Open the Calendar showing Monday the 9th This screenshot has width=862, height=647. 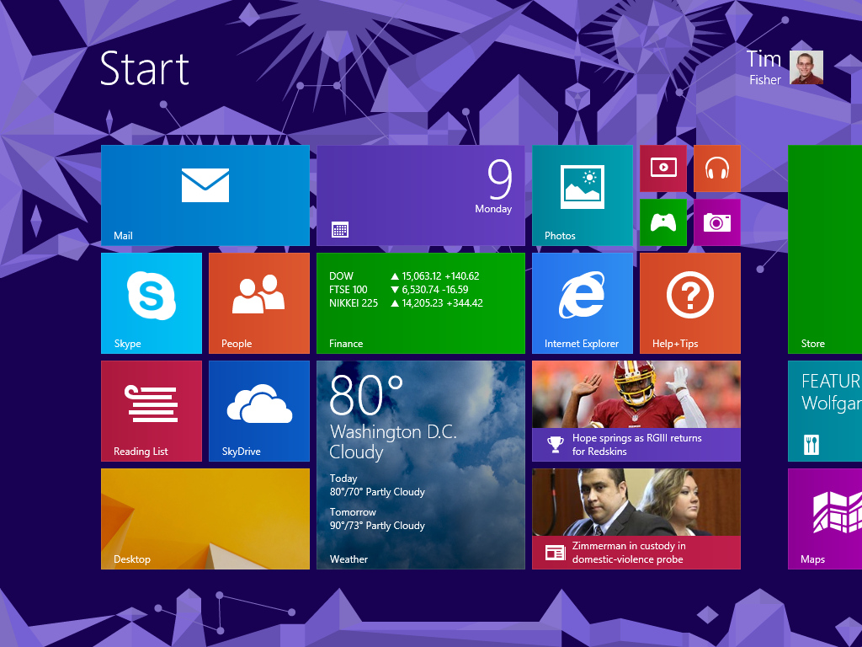[x=420, y=195]
